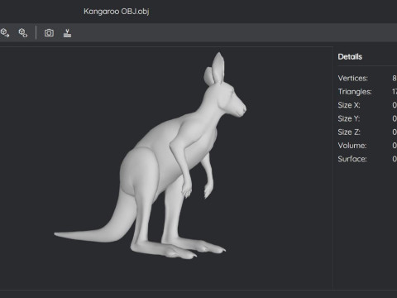Select the Triangles: label
Image resolution: width=397 pixels, height=298 pixels.
pyautogui.click(x=355, y=92)
